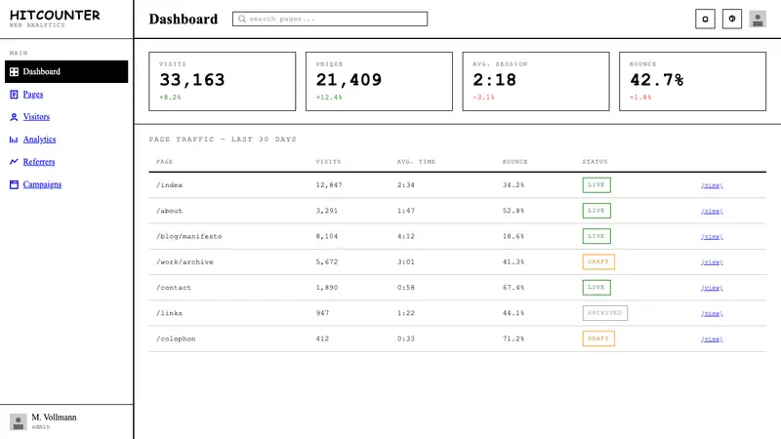Focus the search pages input field
Image resolution: width=781 pixels, height=439 pixels.
[x=330, y=19]
